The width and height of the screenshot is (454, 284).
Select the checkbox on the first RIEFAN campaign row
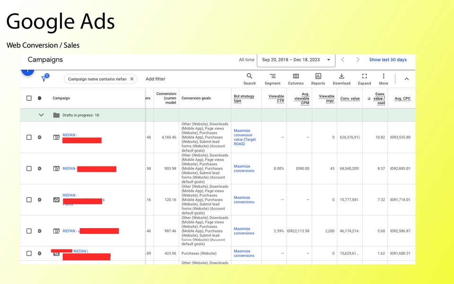coord(29,137)
